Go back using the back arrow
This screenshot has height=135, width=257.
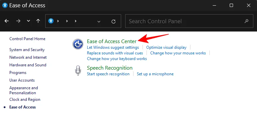[x=7, y=21]
